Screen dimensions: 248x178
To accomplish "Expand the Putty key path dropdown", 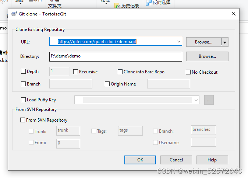I will (x=196, y=100).
